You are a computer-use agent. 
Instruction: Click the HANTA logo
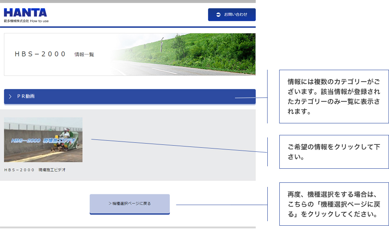[x=25, y=13]
